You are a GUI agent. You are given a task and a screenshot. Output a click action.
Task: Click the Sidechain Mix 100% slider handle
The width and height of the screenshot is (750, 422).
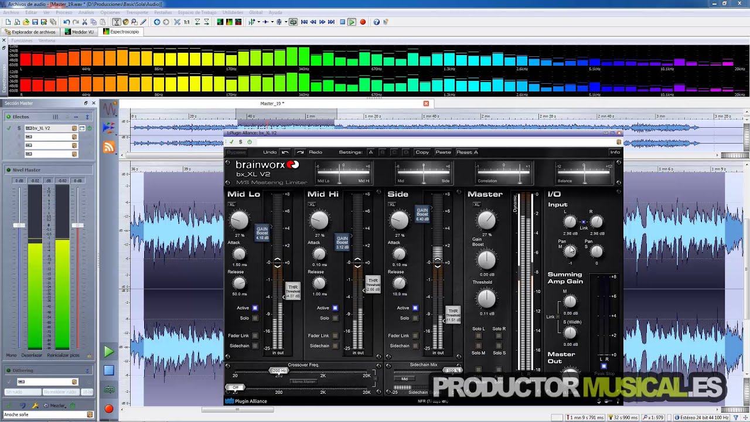tap(452, 370)
